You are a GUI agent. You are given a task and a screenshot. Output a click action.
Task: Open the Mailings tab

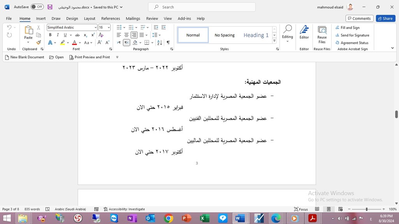(133, 19)
